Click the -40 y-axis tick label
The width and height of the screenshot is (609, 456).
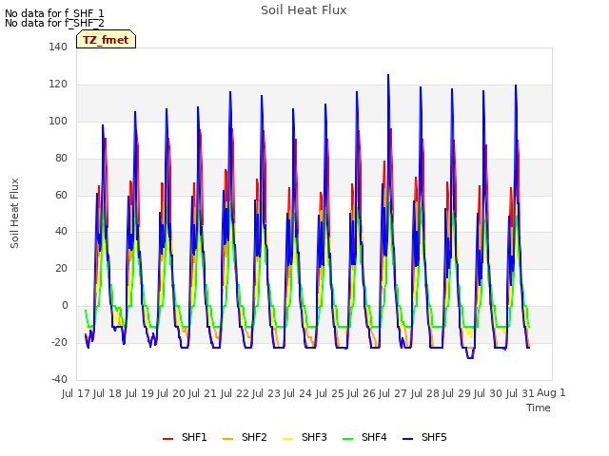(x=59, y=379)
